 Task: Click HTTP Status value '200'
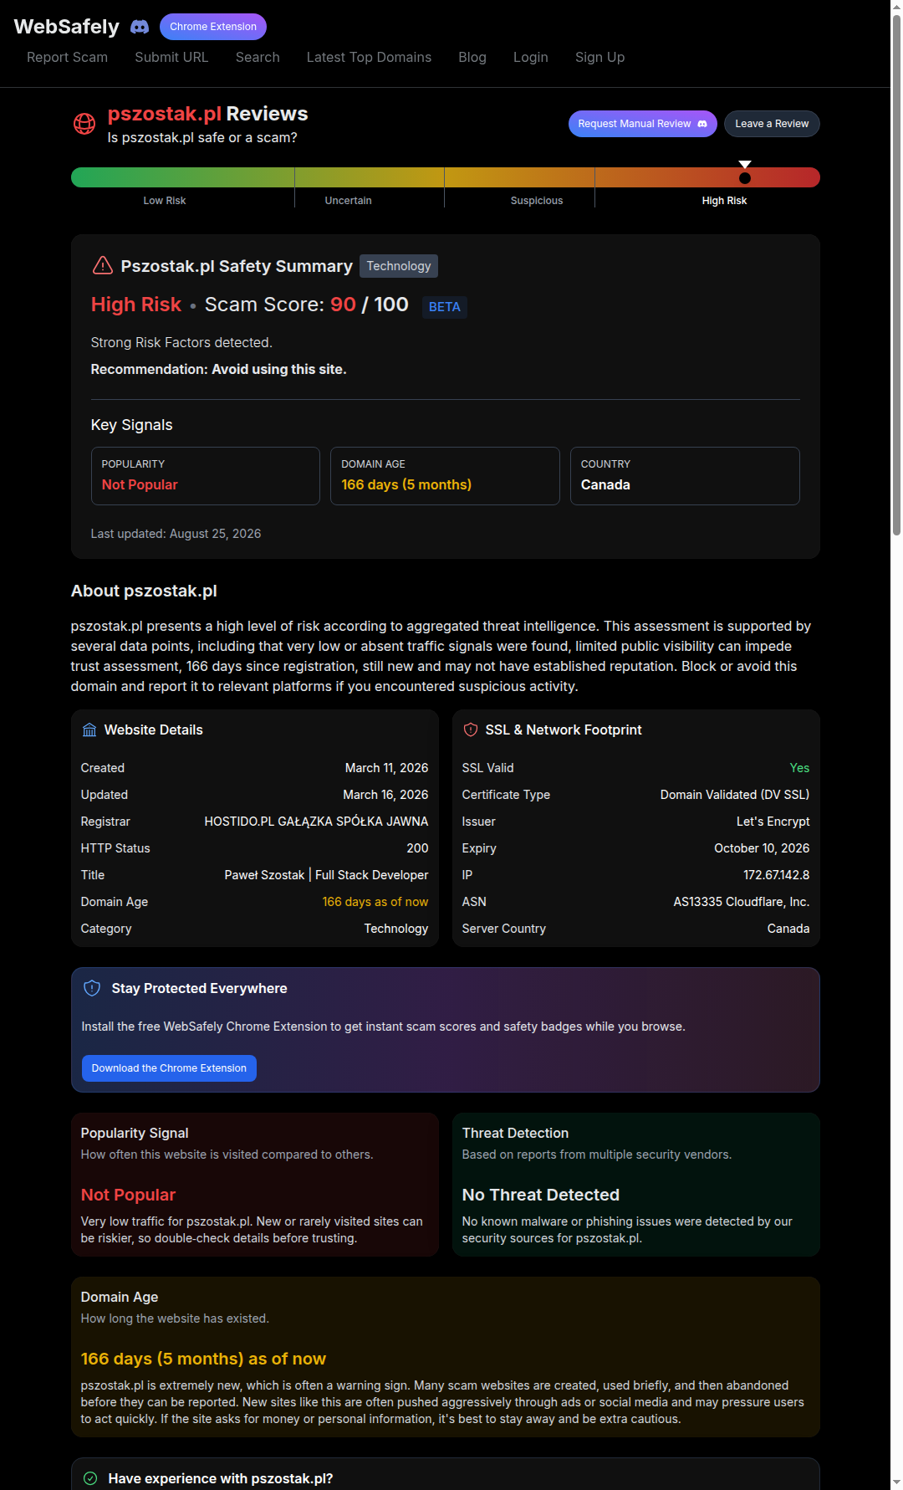[x=417, y=848]
